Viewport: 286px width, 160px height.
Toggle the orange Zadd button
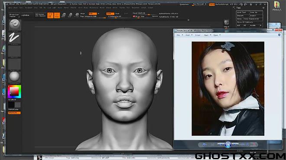(110, 14)
